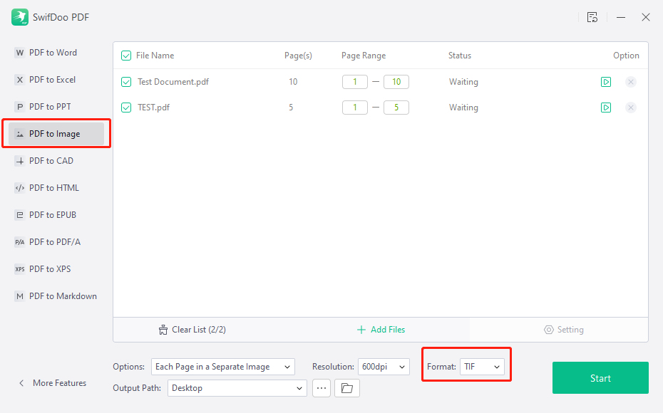Go back to More Features

pos(60,383)
